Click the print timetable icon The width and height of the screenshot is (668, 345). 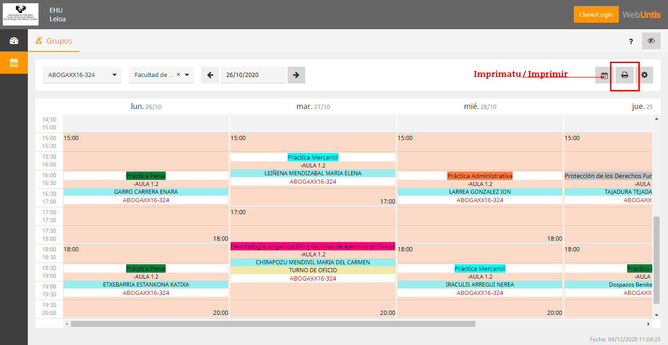coord(624,75)
